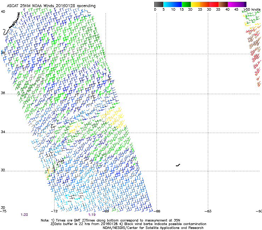Click the 'NOAA/NESDIS/Center for Satellite Applications and Research' credit
The height and width of the screenshot is (230, 262).
pyautogui.click(x=153, y=228)
